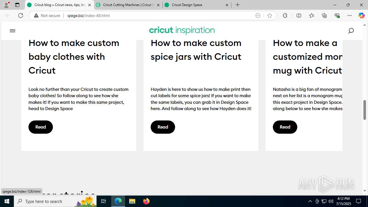The width and height of the screenshot is (368, 207).
Task: Open the Windows Start menu
Action: (7, 201)
